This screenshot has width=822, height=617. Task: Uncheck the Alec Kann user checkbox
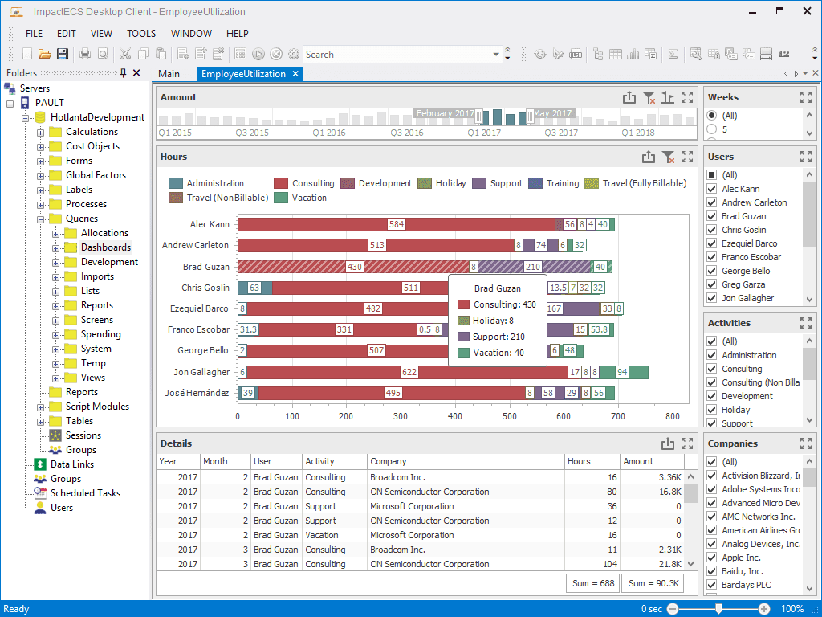tap(712, 188)
